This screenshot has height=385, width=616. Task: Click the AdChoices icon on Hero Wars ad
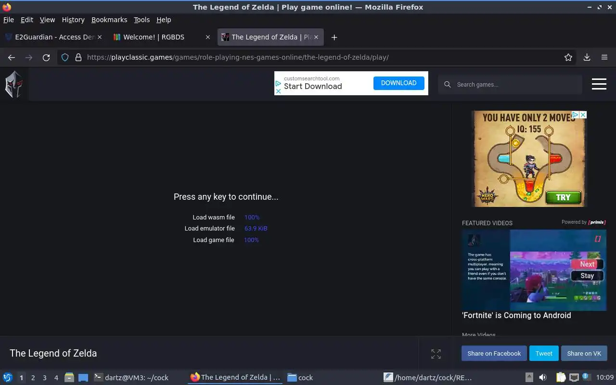(575, 115)
